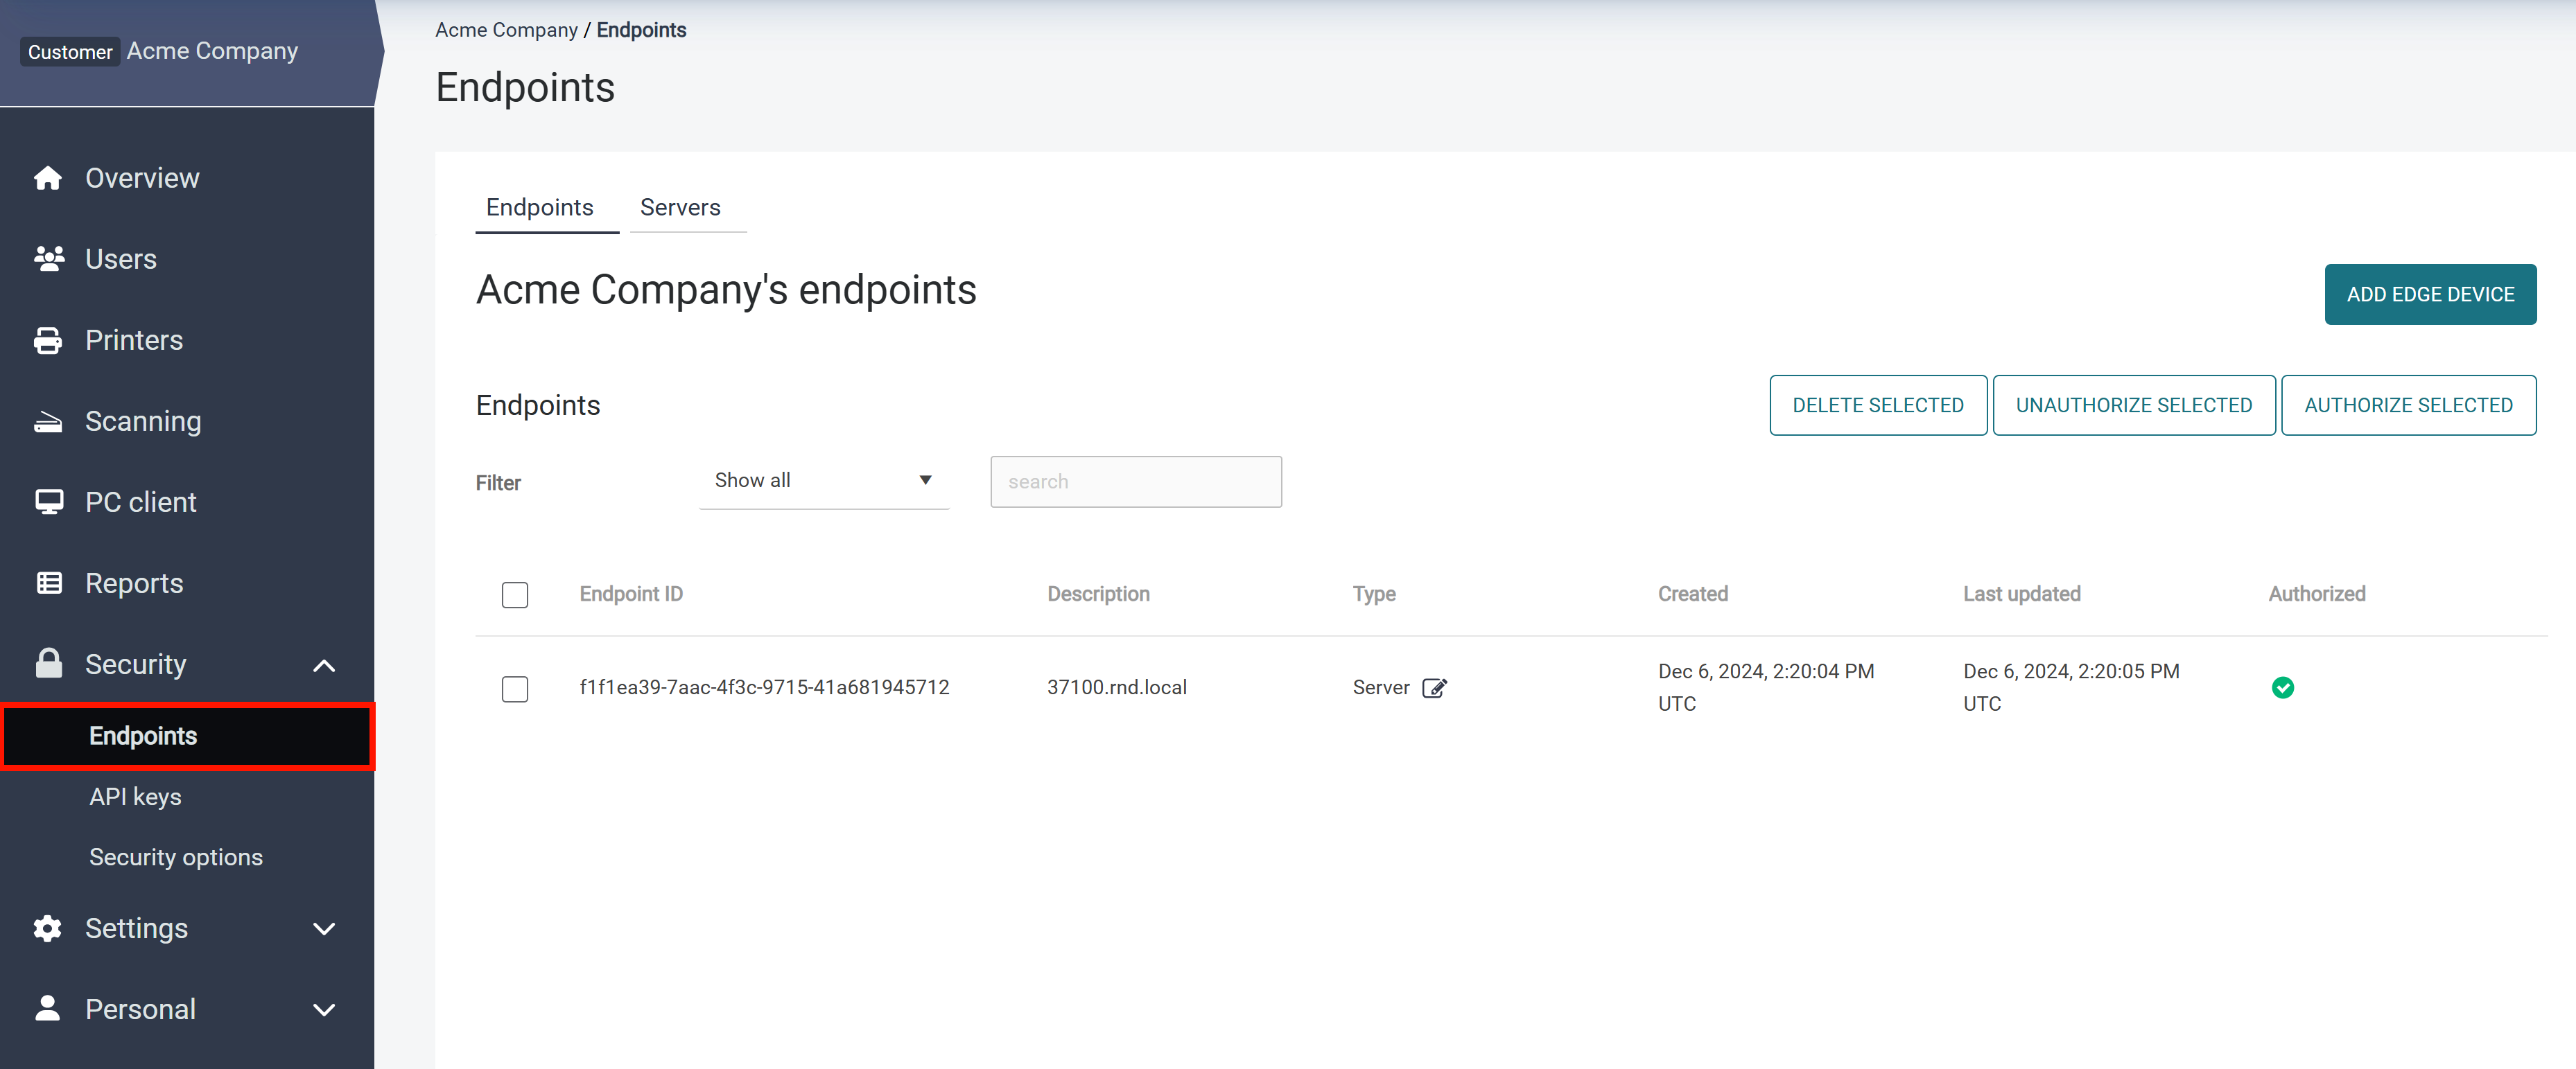Screen dimensions: 2576x1069
Task: Click the Printers icon in sidebar
Action: coord(47,341)
